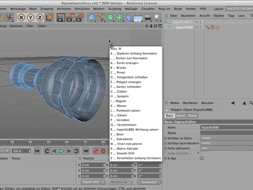Toggle visibility dots of HyperNURBS polygon object

[x=201, y=27]
